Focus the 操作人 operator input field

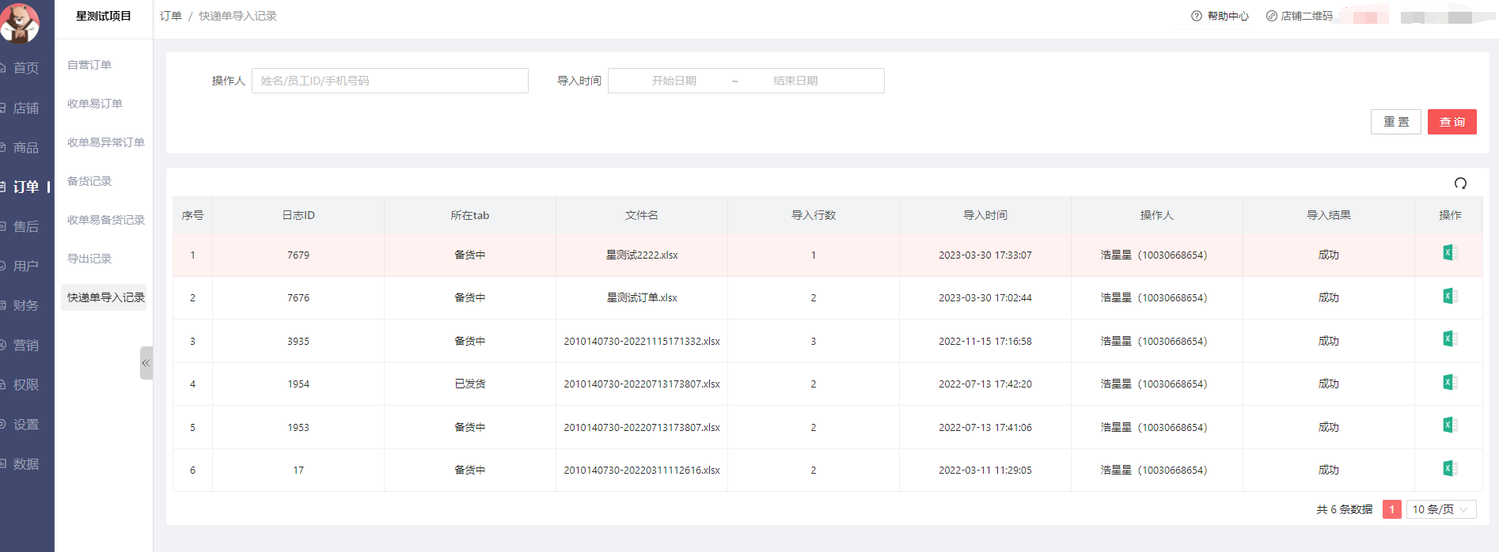coord(389,81)
